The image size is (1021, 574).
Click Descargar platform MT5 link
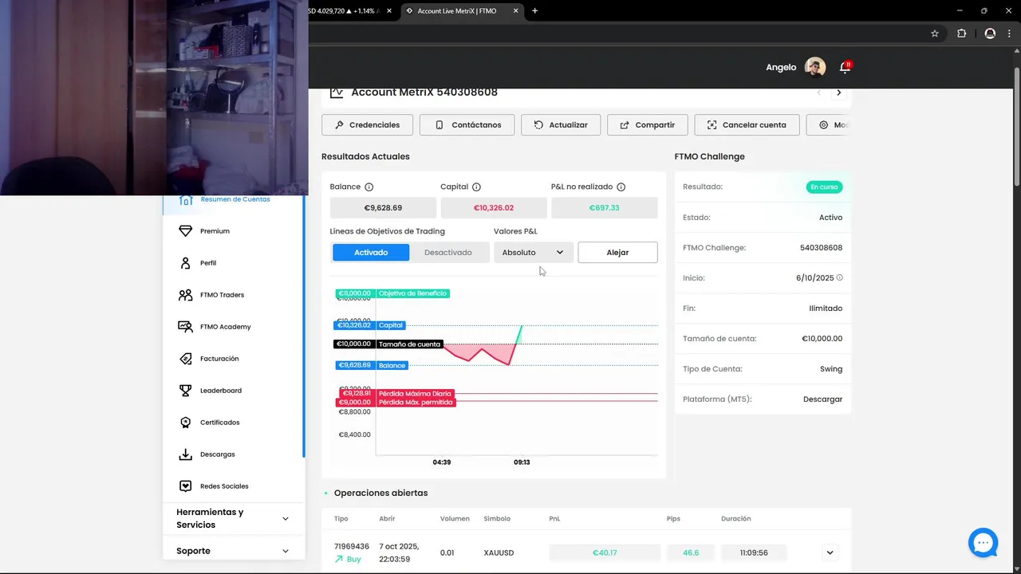(822, 399)
